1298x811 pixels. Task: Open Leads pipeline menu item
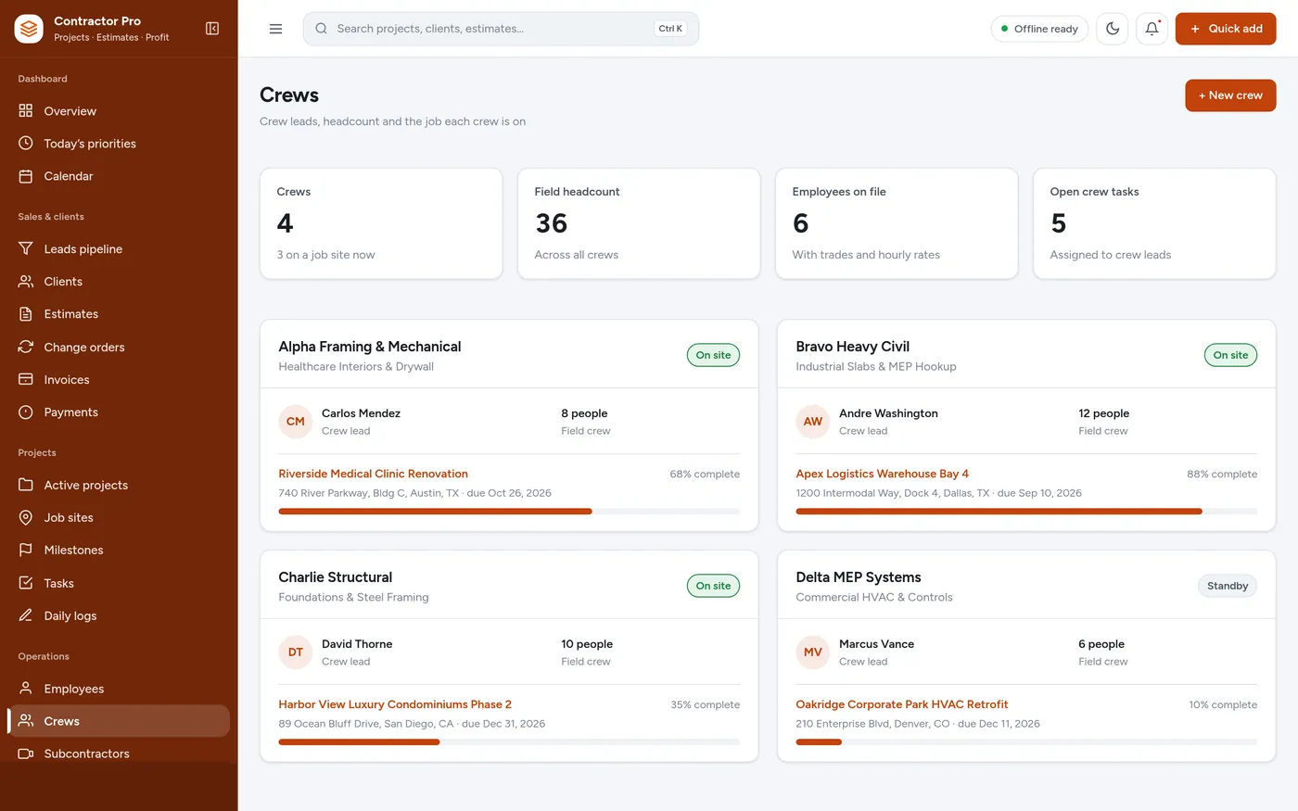[x=119, y=249]
